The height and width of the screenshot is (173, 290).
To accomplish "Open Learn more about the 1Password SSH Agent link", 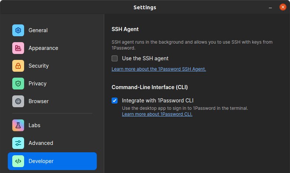I will pyautogui.click(x=159, y=69).
